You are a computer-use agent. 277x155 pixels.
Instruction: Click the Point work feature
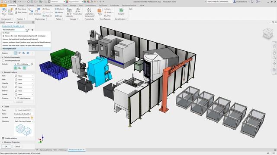tap(108, 12)
